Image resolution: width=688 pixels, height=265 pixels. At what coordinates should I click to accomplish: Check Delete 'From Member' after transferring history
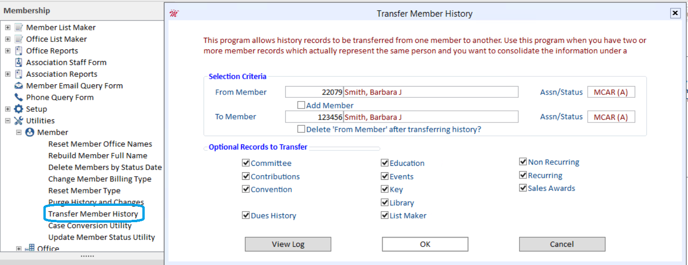click(x=302, y=129)
